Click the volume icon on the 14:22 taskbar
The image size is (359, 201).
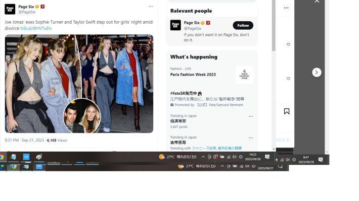pyautogui.click(x=235, y=157)
